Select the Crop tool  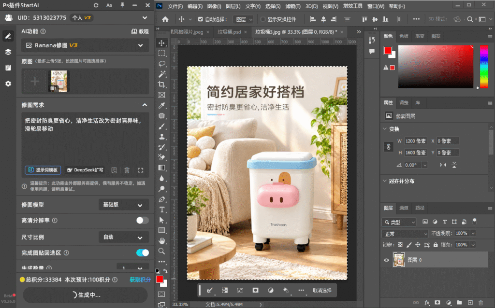(161, 84)
